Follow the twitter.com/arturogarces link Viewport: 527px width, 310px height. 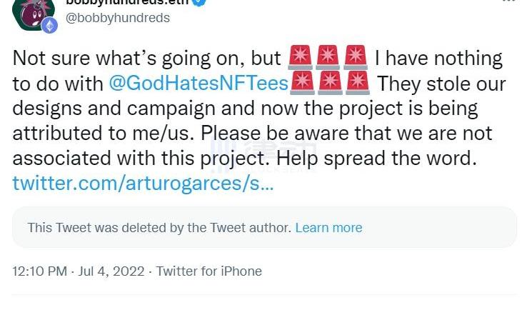tap(142, 184)
